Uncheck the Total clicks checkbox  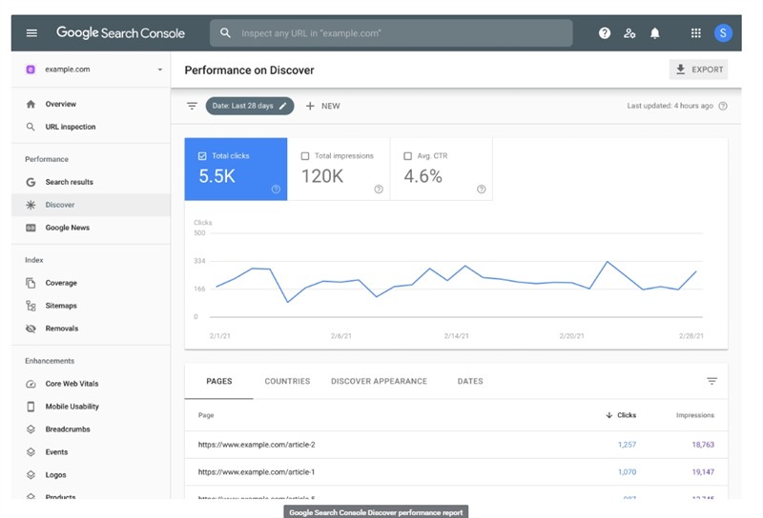[202, 156]
